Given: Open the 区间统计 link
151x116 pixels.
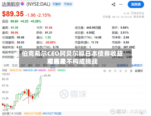Looking at the screenshot, I should 123,65.
